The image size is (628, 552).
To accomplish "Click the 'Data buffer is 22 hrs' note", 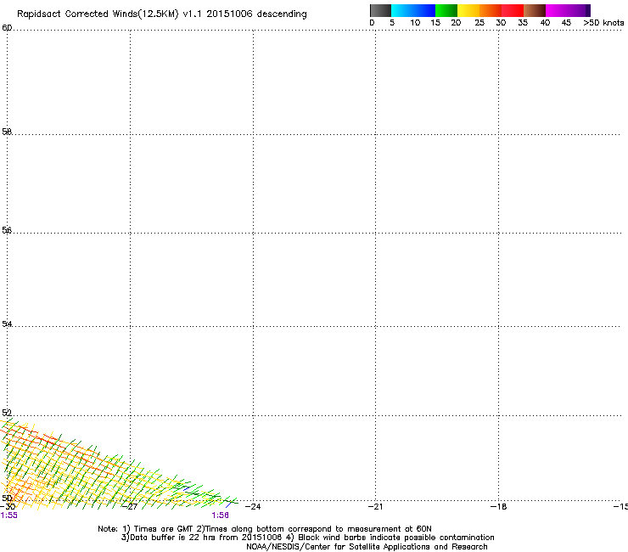I will (307, 538).
